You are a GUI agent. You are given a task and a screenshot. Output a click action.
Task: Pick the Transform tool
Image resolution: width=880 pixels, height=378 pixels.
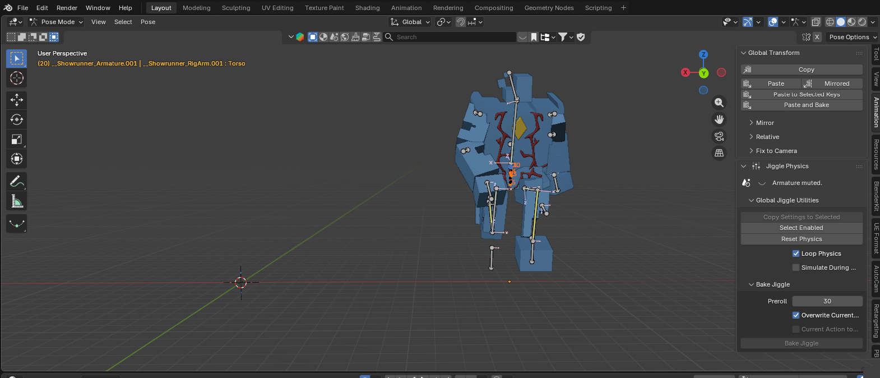(x=17, y=159)
